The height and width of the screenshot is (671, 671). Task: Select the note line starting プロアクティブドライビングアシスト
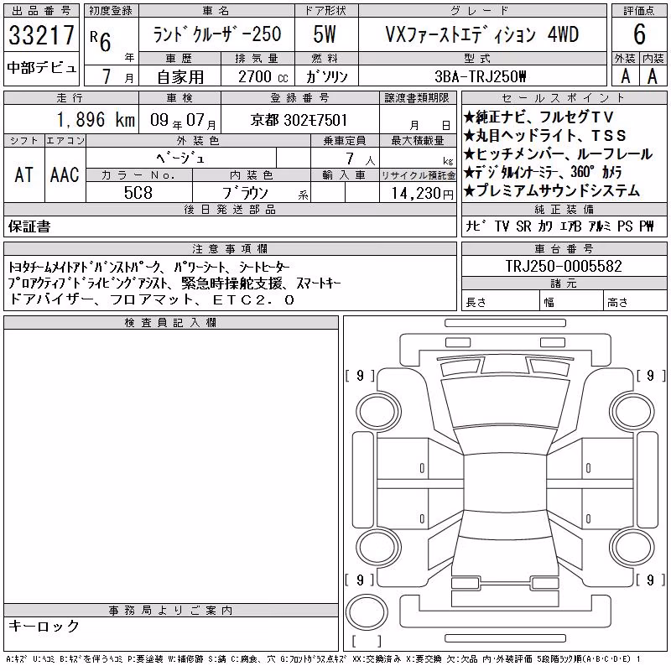(x=174, y=283)
